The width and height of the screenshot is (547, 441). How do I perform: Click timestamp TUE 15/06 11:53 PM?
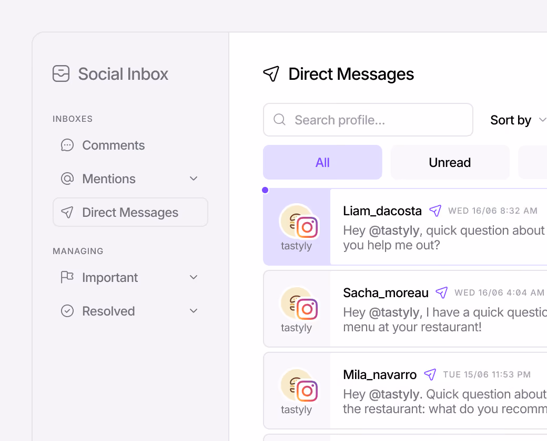(487, 374)
